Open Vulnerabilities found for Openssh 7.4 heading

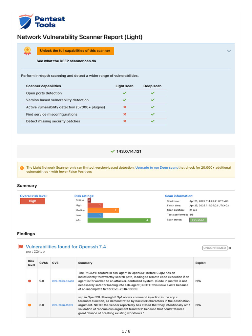pyautogui.click(x=66, y=247)
